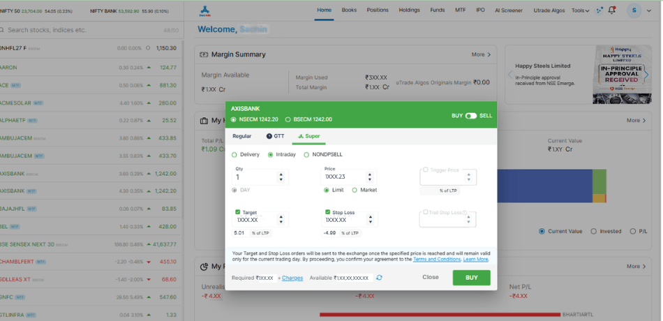
Task: Uncheck the Stop Loss checkbox
Action: coord(328,212)
